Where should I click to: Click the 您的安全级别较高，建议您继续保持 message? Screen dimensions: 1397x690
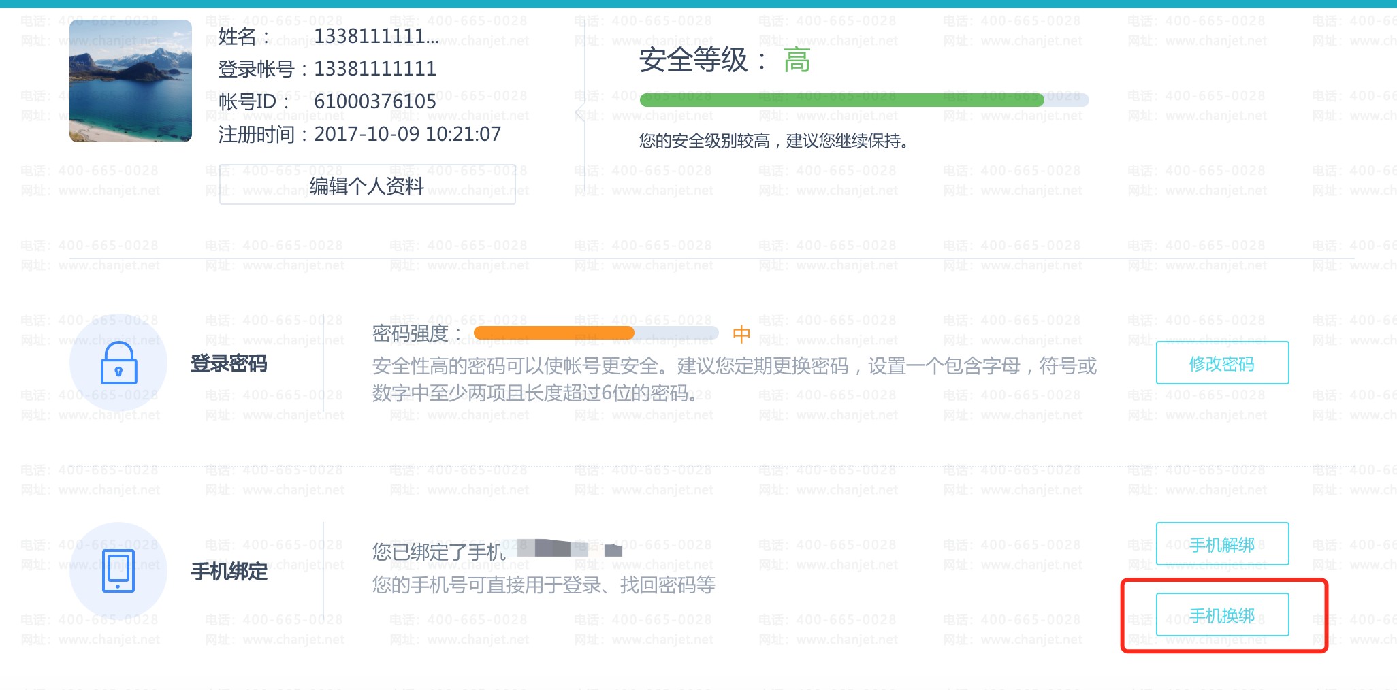click(x=774, y=141)
